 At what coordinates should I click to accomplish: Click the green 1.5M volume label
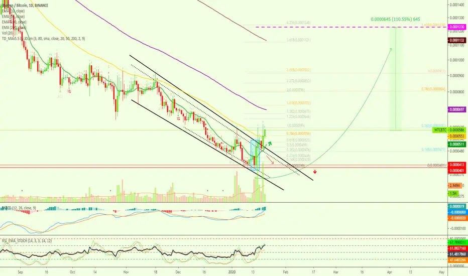[x=453, y=193]
